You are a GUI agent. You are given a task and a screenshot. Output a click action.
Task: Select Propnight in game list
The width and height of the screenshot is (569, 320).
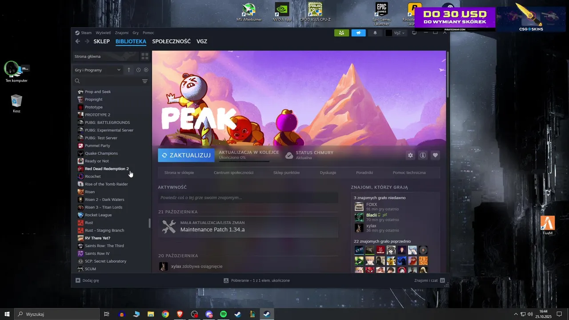94,100
